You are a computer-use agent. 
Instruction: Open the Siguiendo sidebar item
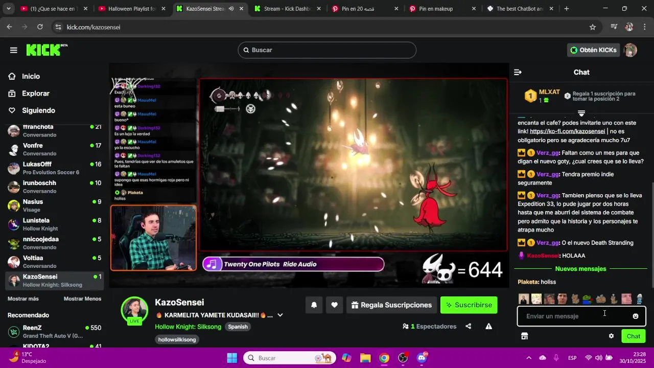click(38, 110)
